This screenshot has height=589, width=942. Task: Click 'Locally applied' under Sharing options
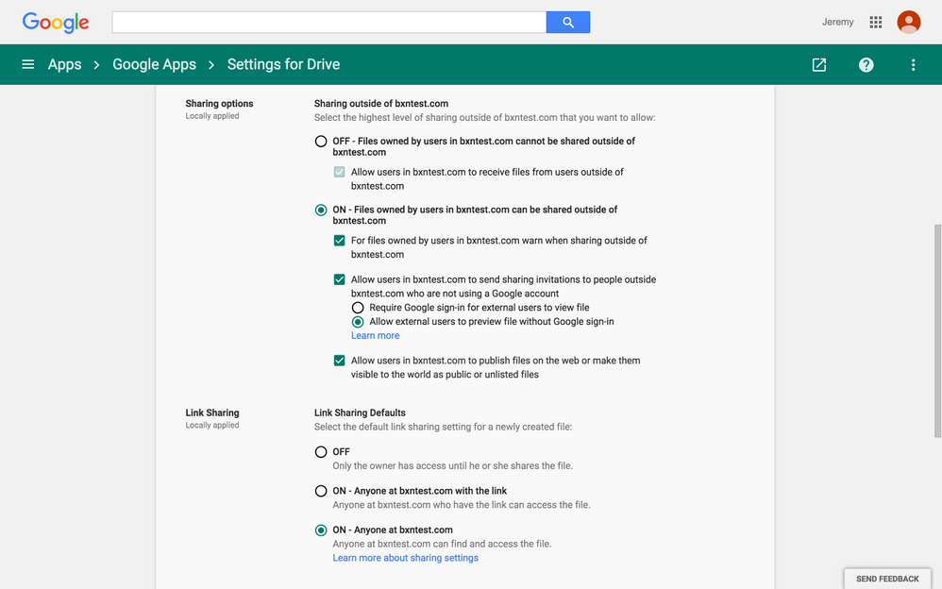[212, 116]
